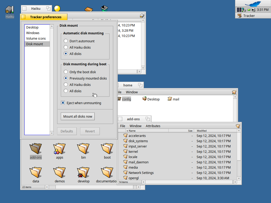Viewport: 271px width, 203px height.
Task: Click the accelerants folder icon
Action: (x=125, y=136)
